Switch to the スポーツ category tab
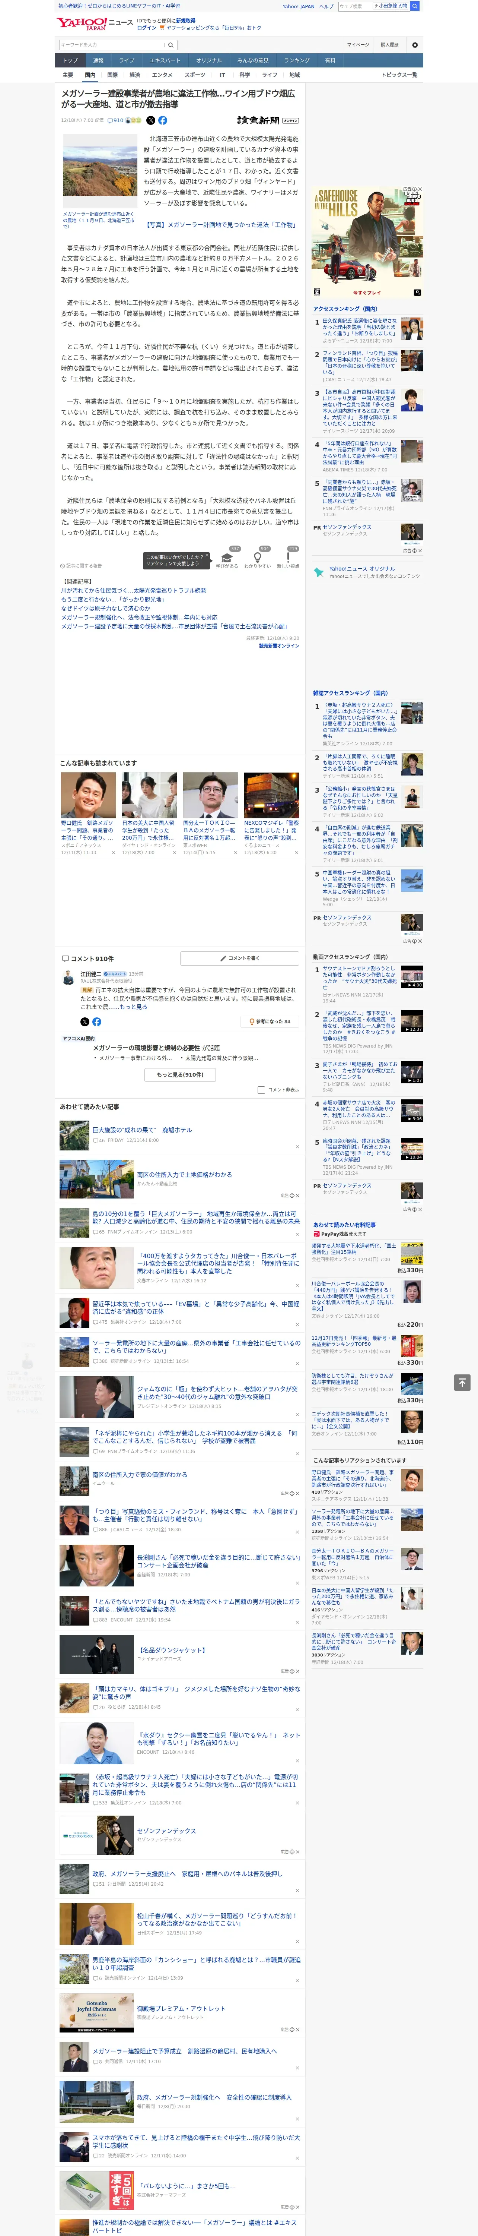The height and width of the screenshot is (2236, 478). pyautogui.click(x=195, y=75)
